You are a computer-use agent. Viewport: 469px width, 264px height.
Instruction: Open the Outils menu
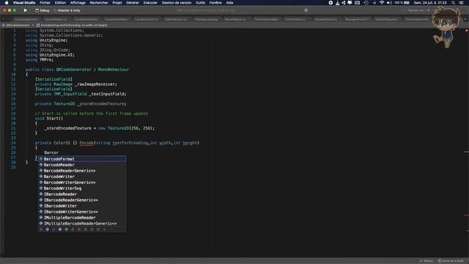(200, 3)
